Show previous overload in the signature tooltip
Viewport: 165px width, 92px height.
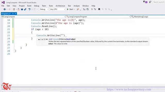tap(39, 39)
